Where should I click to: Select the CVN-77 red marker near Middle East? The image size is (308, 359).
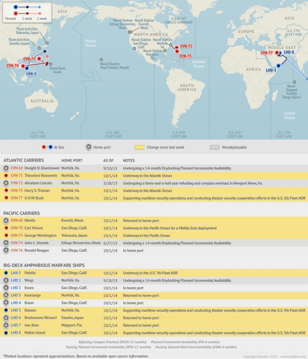click(x=277, y=53)
